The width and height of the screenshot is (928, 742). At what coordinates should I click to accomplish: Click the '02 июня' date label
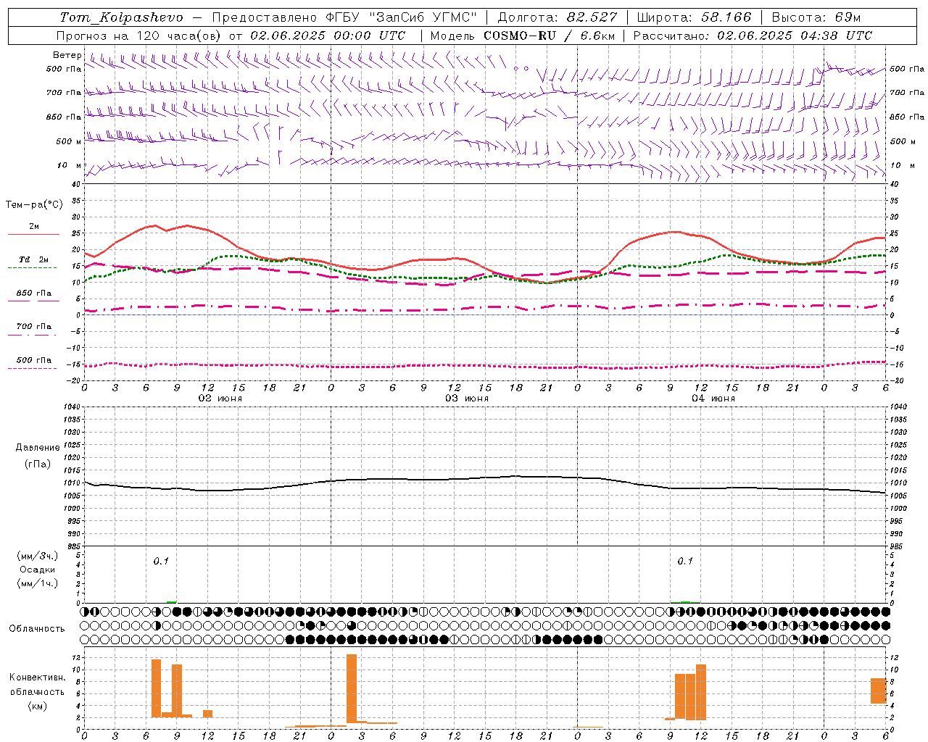click(220, 399)
